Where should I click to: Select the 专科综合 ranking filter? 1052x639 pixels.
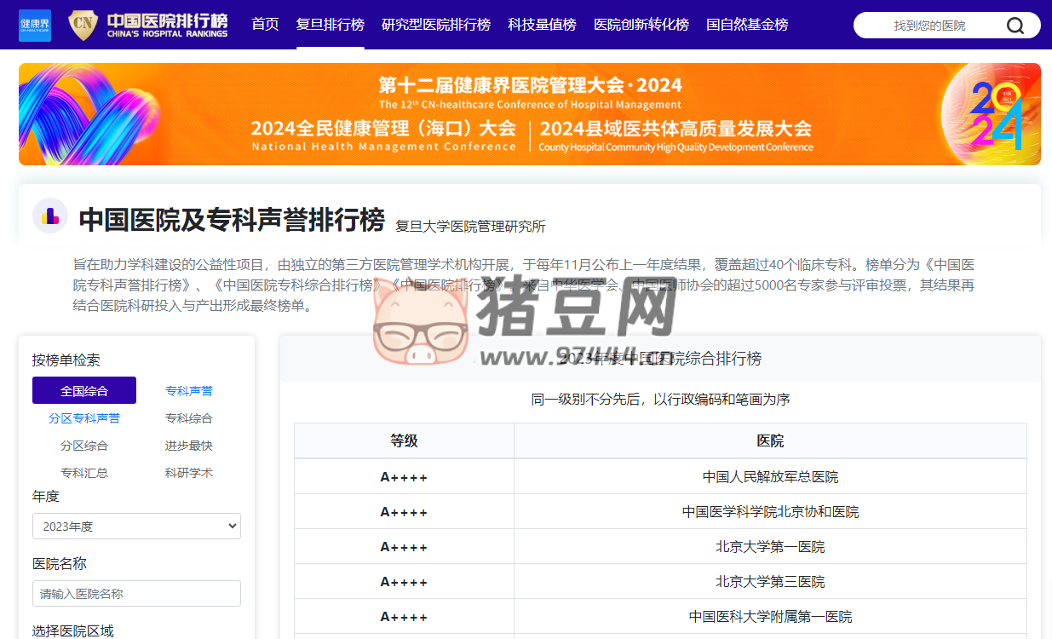pyautogui.click(x=189, y=418)
